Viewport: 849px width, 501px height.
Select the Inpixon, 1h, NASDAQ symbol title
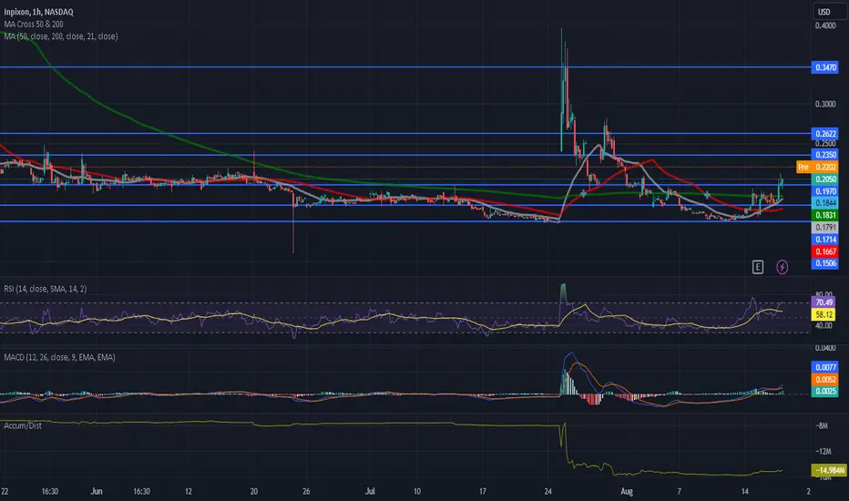tap(38, 12)
